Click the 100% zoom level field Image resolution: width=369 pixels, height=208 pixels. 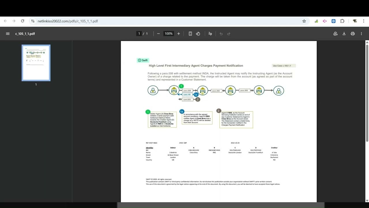coord(169,34)
